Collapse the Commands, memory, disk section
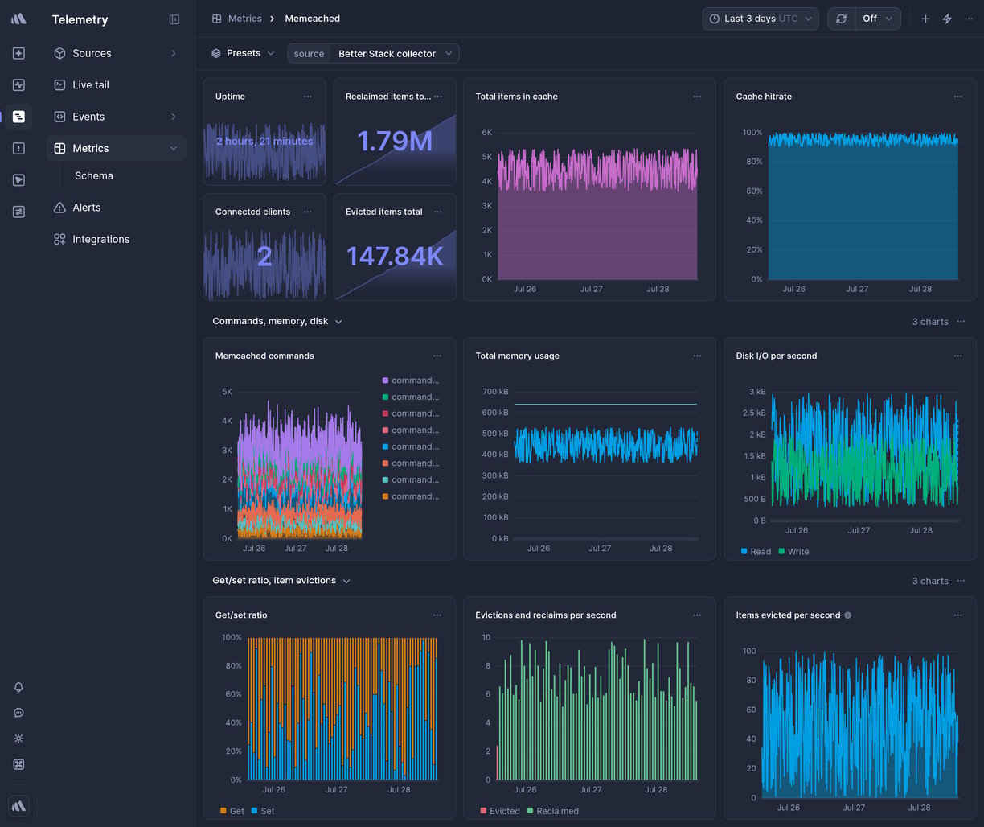Image resolution: width=984 pixels, height=827 pixels. click(x=338, y=322)
